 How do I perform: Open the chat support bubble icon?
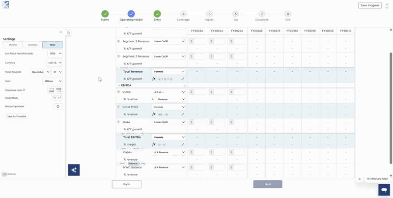click(384, 190)
